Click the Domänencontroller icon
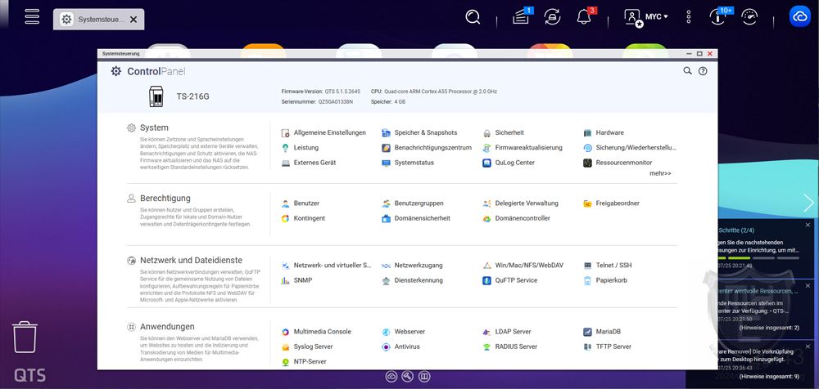Screen dimensions: 819x389 [x=486, y=218]
